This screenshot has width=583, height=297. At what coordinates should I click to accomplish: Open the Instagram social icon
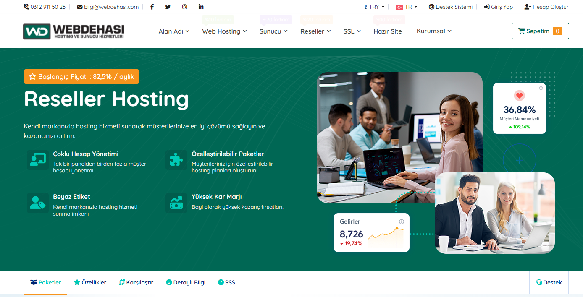point(184,7)
